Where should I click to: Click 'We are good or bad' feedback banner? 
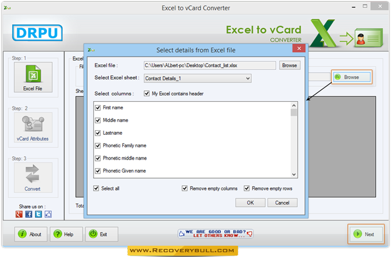click(216, 234)
